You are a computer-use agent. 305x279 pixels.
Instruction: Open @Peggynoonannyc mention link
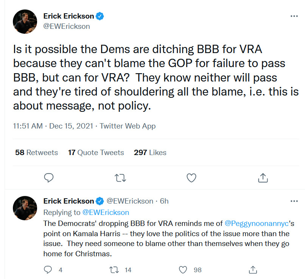(257, 223)
